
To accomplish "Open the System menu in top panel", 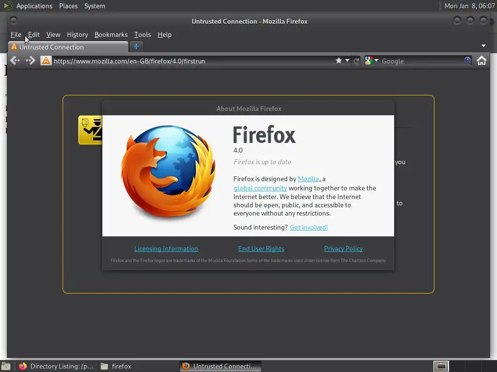I will coord(95,6).
